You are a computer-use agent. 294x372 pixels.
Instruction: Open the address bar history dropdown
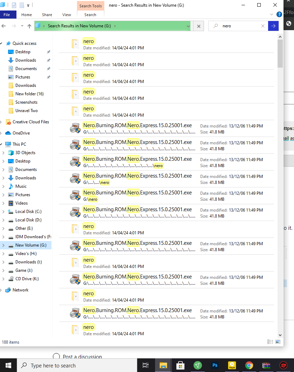click(x=188, y=26)
